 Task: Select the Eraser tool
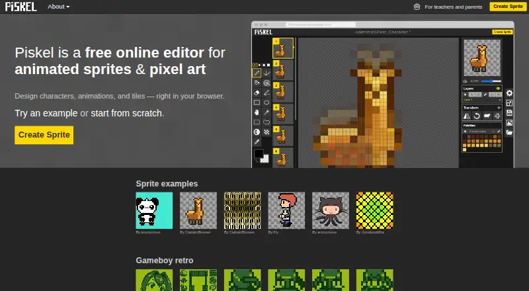[x=257, y=93]
